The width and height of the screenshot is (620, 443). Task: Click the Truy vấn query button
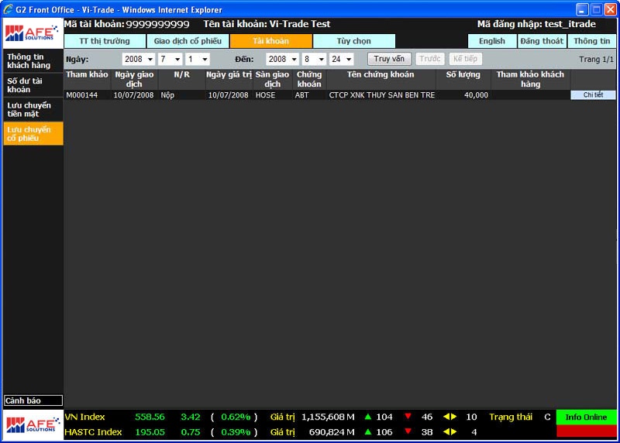tap(389, 59)
